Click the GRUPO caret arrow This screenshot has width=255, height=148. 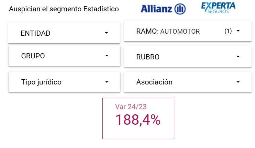(107, 56)
